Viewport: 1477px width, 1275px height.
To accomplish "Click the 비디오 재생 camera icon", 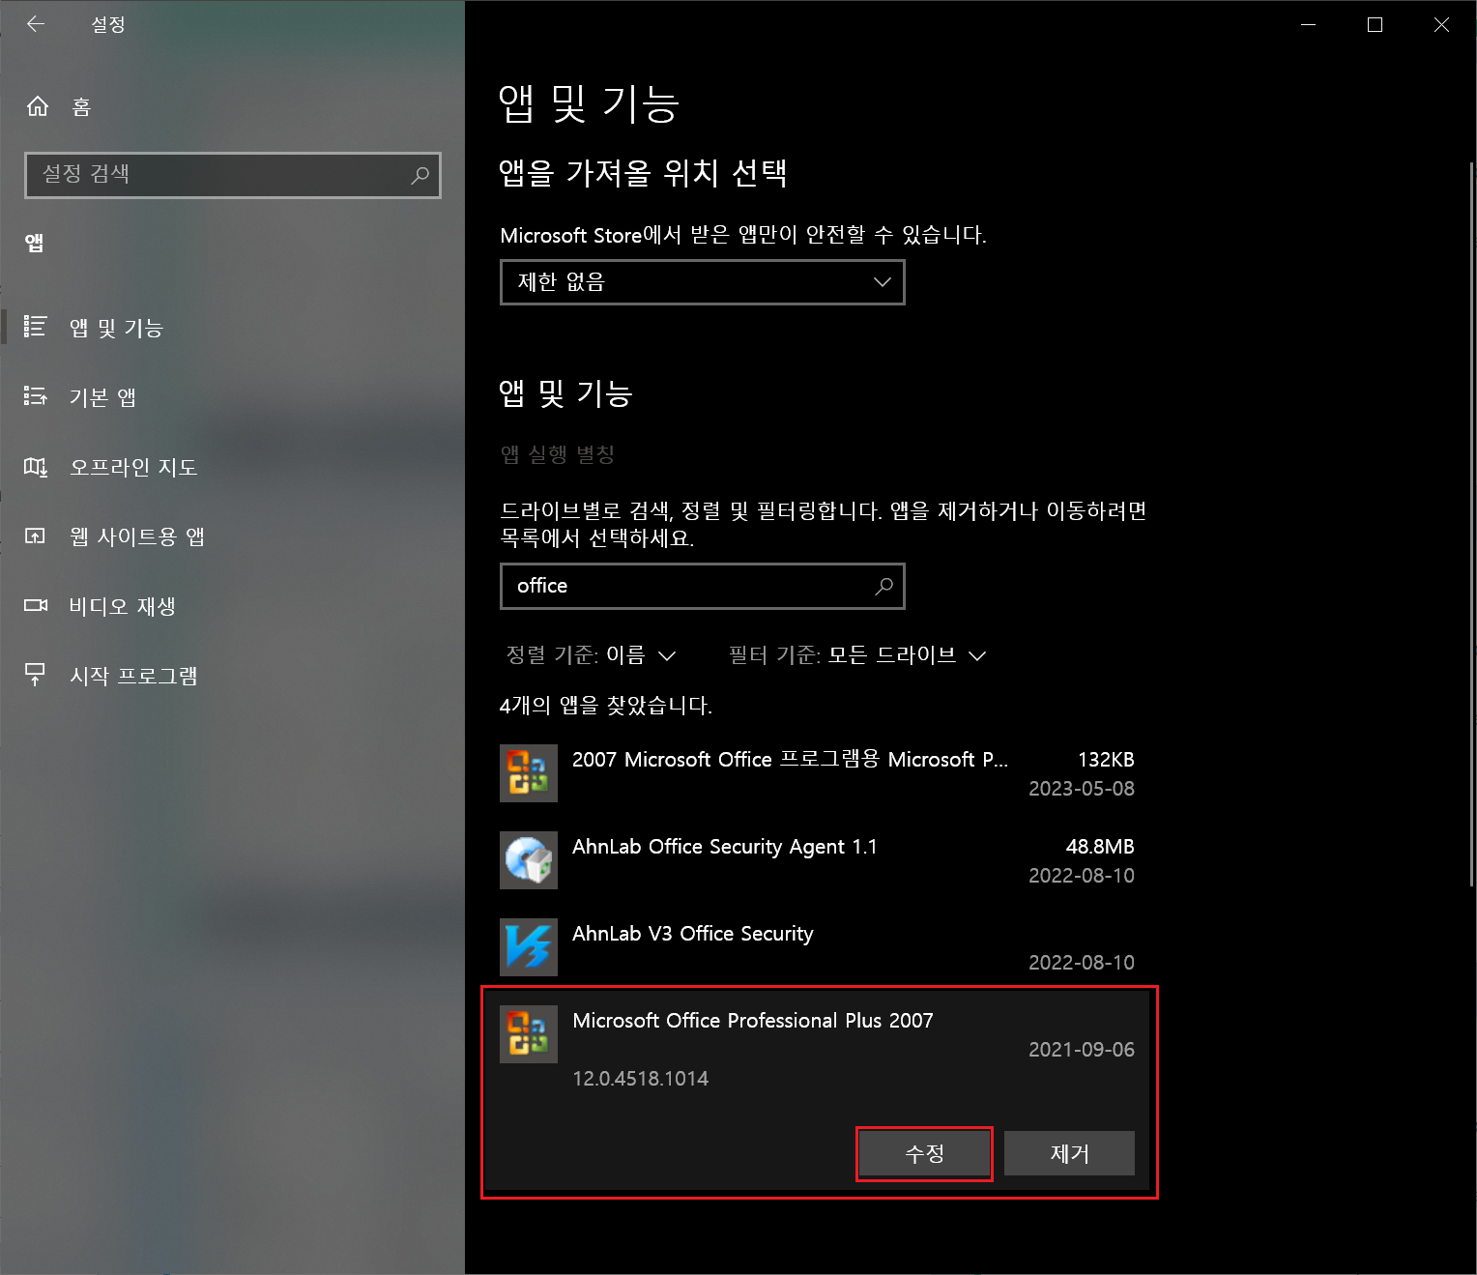I will click(x=35, y=605).
